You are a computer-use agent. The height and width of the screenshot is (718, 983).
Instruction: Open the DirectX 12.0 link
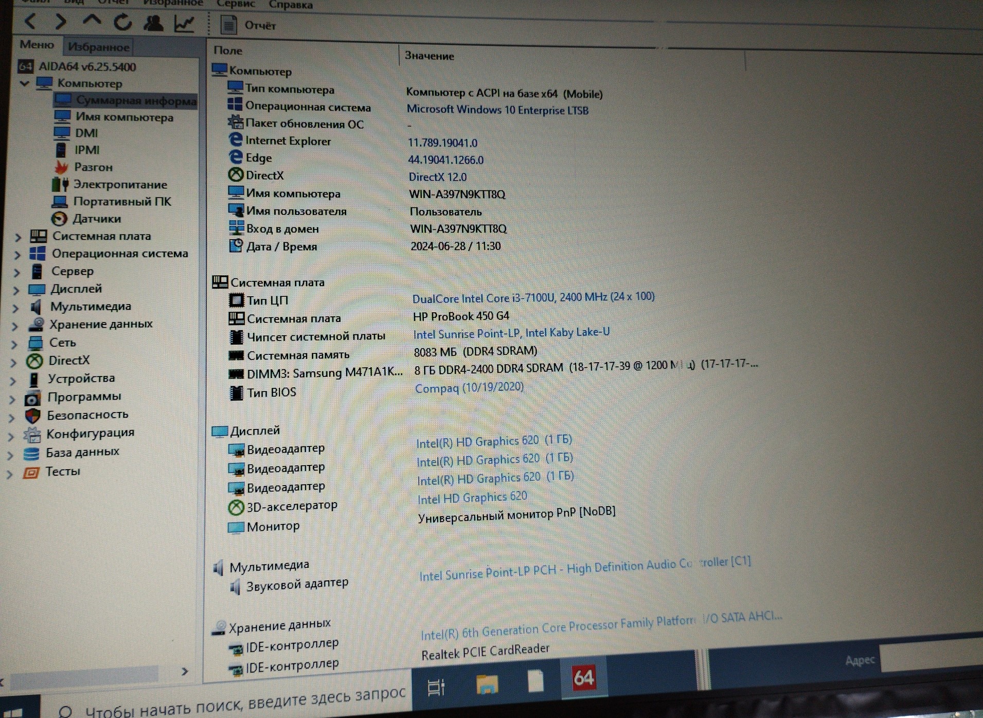(x=438, y=177)
